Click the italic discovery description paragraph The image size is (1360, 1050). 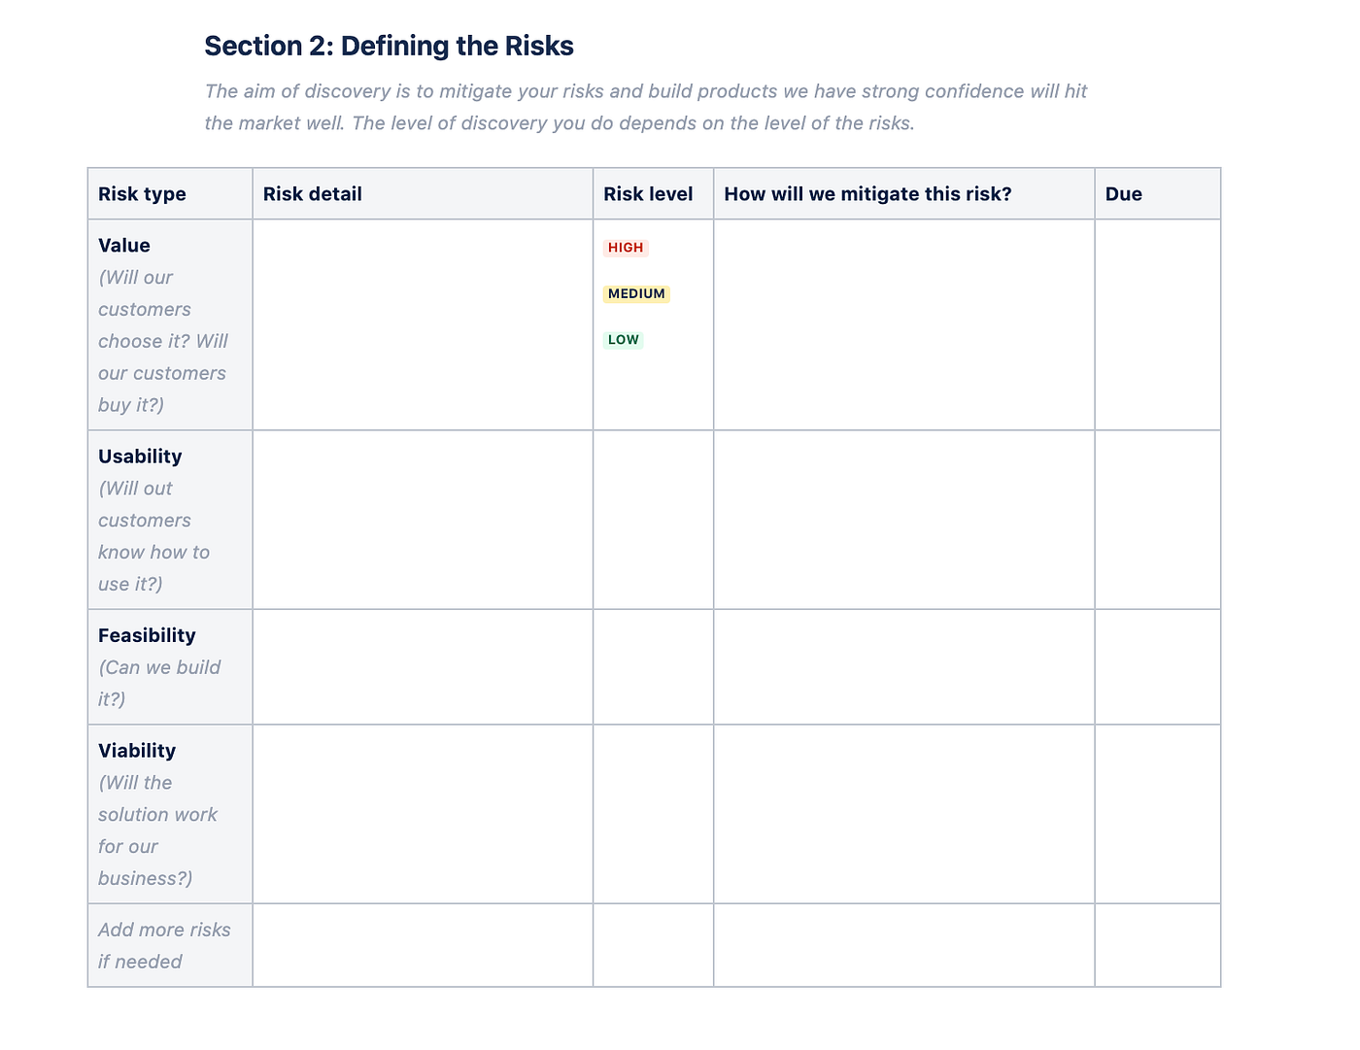tap(646, 107)
